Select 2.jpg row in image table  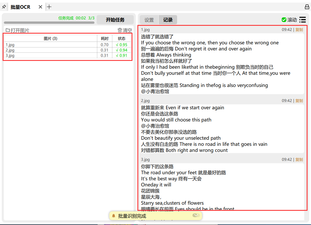tap(68, 50)
